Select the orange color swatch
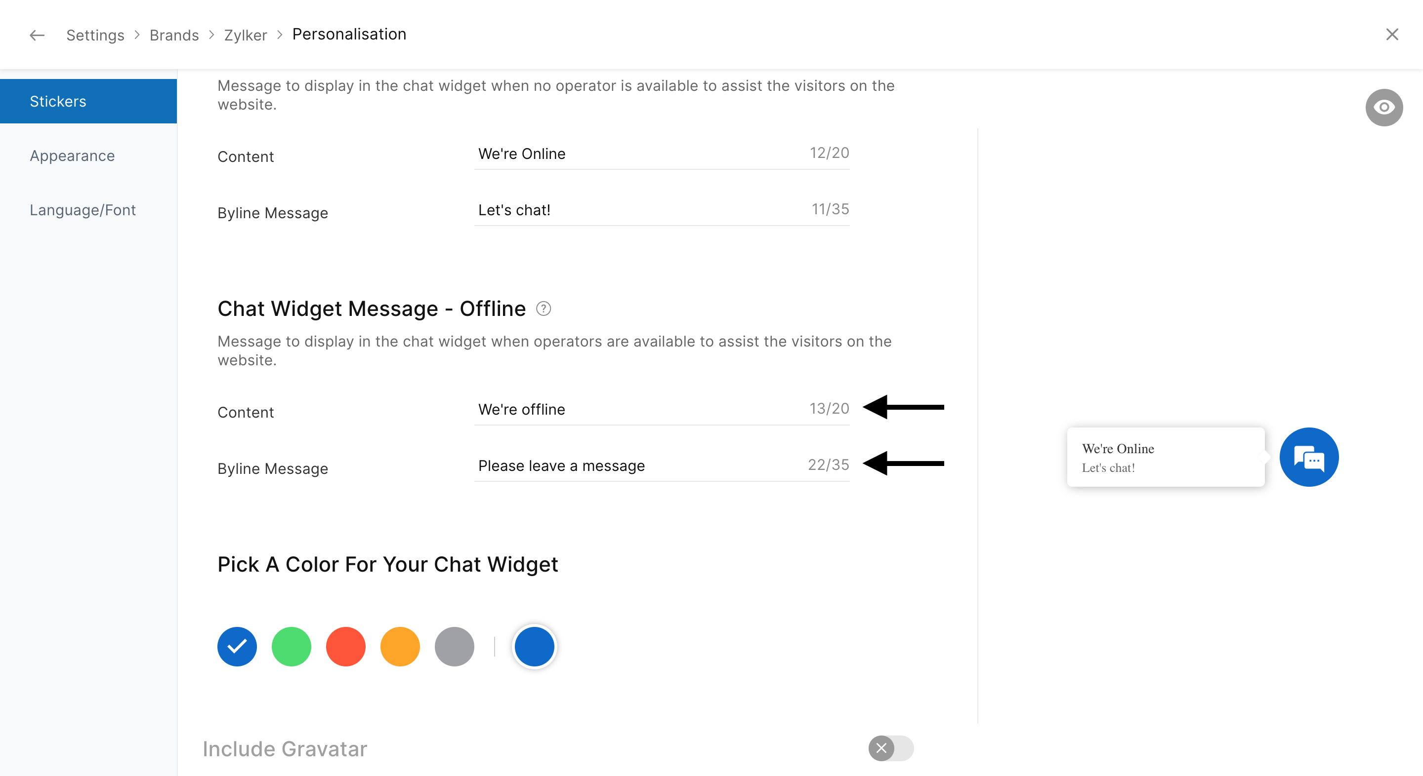1423x776 pixels. coord(400,646)
